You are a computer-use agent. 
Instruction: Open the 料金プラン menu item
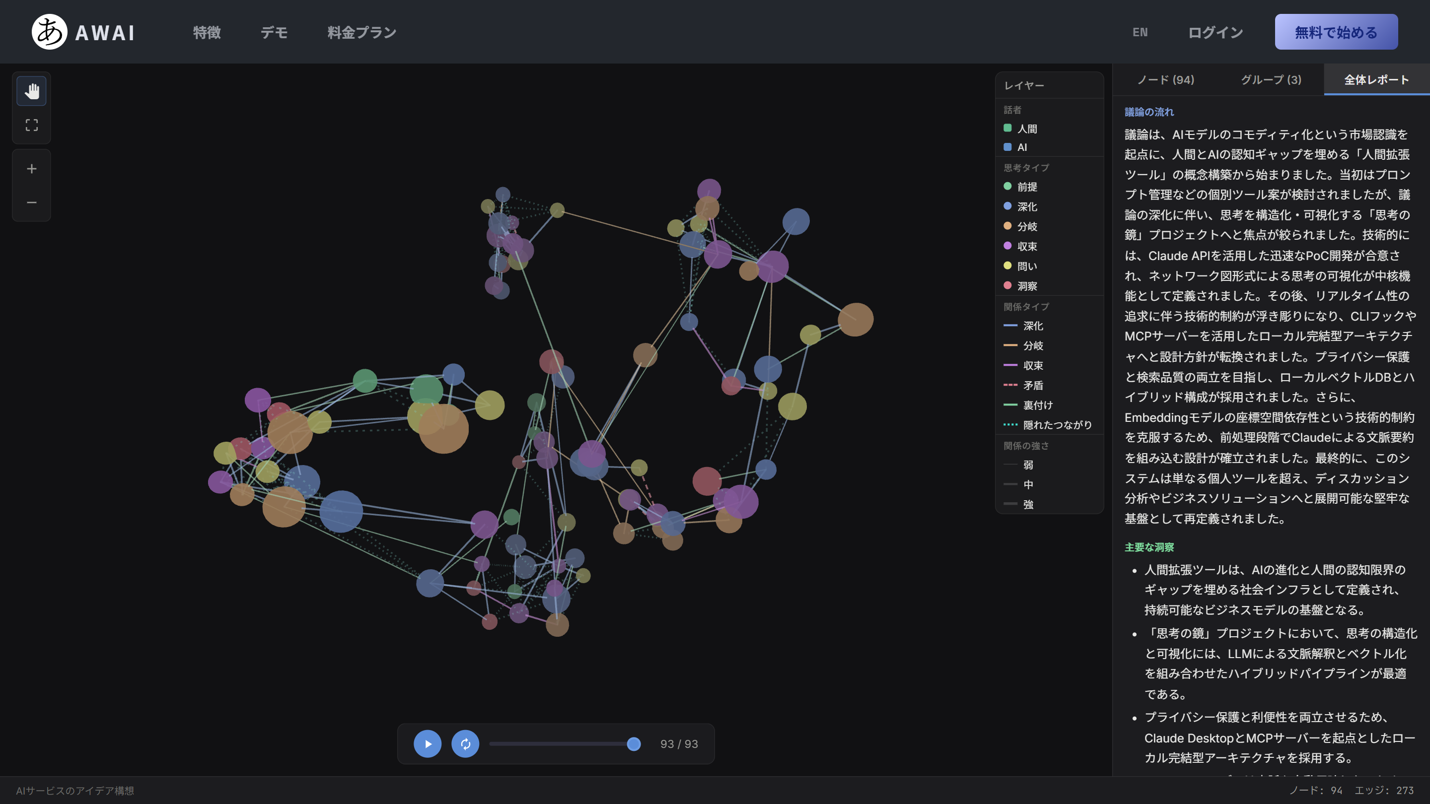click(x=362, y=32)
